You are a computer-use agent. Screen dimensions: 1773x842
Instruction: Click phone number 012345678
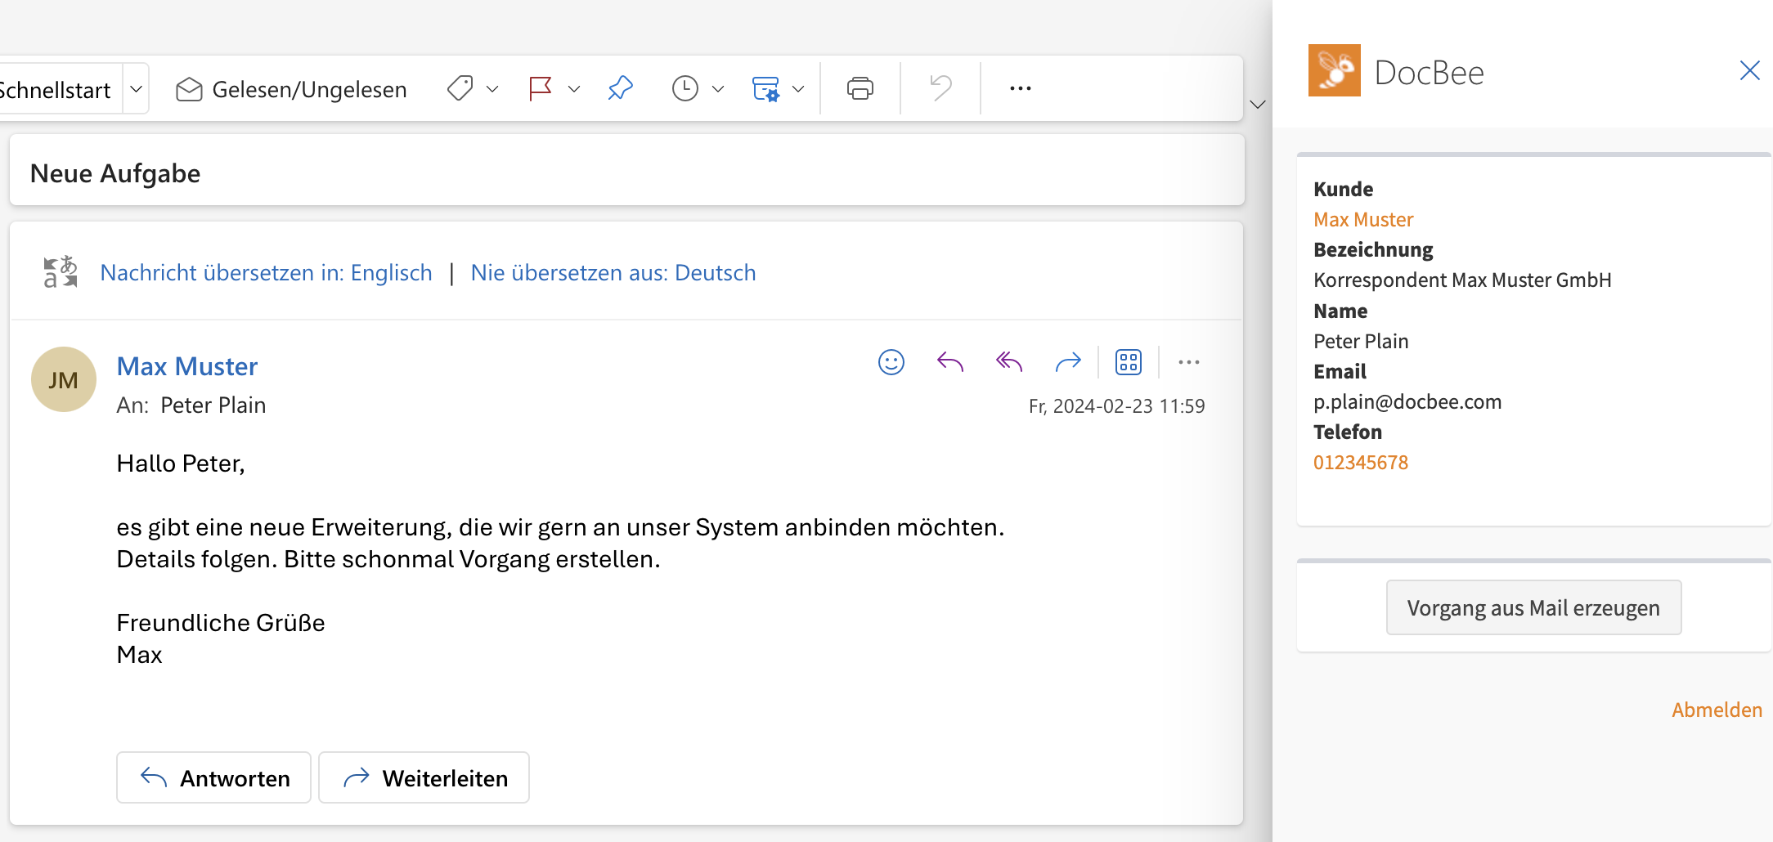click(1361, 462)
